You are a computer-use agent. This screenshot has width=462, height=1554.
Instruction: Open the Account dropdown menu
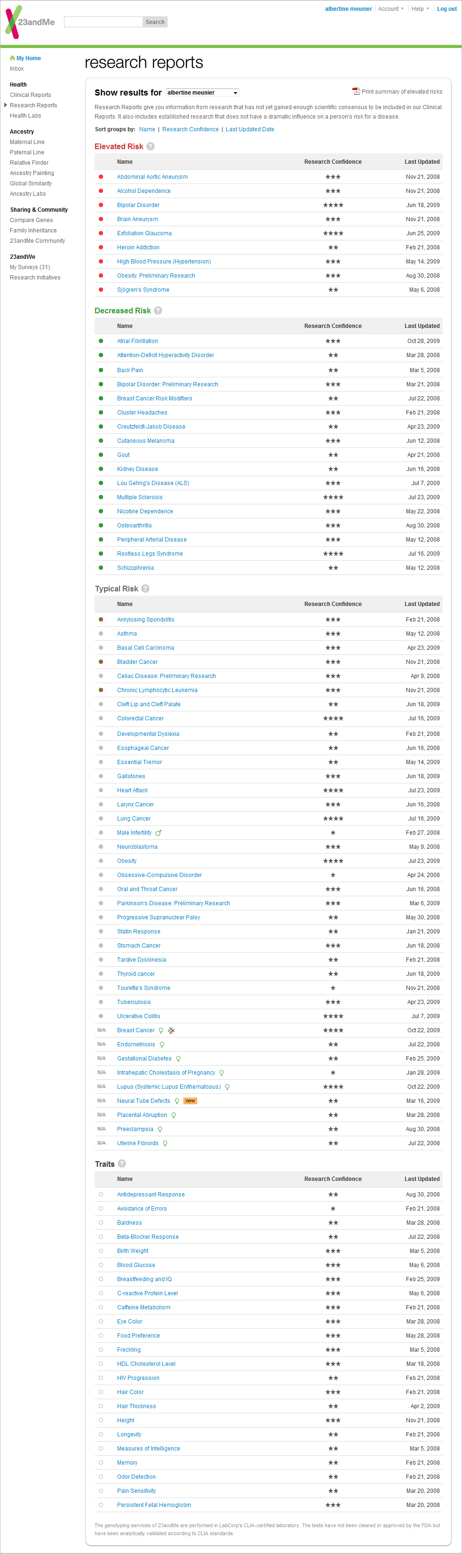[391, 9]
